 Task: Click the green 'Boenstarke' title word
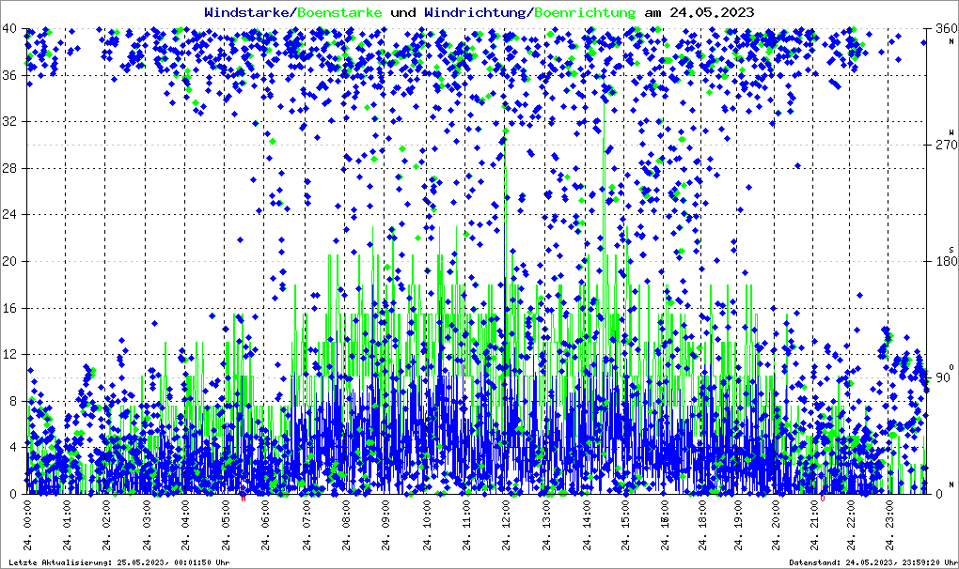pos(340,12)
